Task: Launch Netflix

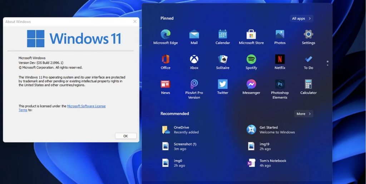Action: pyautogui.click(x=280, y=62)
